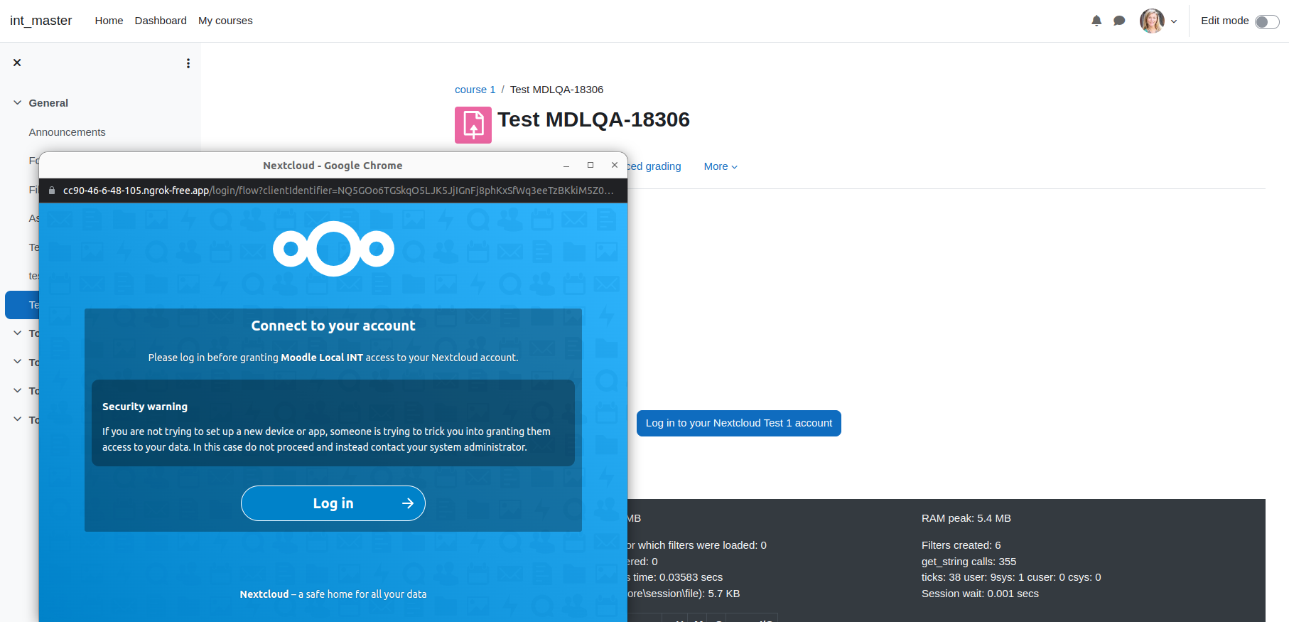Click the 'Security warning' heading
The image size is (1289, 622).
click(145, 407)
